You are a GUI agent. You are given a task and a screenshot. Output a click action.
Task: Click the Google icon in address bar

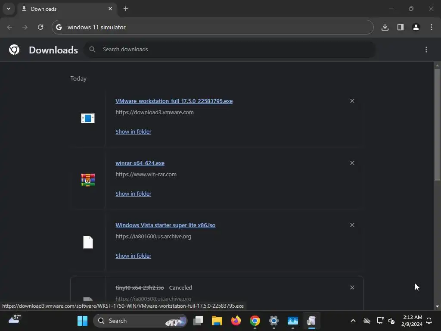pos(59,27)
